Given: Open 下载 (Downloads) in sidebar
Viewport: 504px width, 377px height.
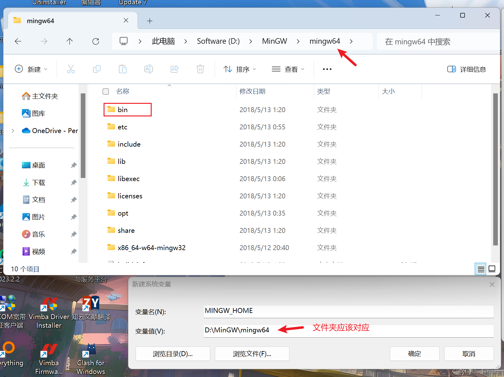Looking at the screenshot, I should tap(34, 183).
